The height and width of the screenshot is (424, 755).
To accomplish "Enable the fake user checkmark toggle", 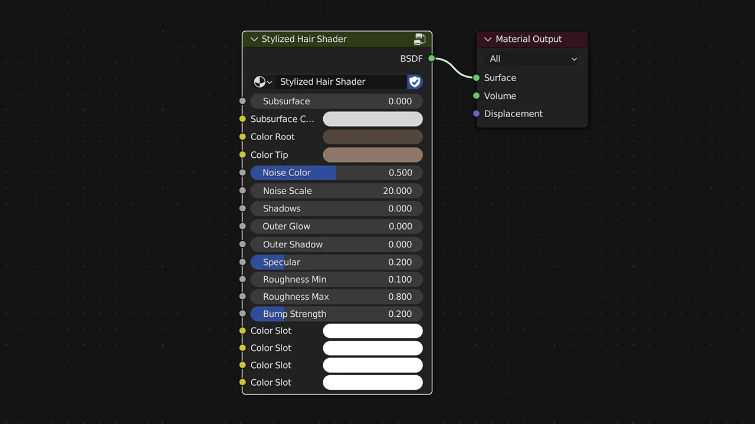I will pyautogui.click(x=415, y=82).
